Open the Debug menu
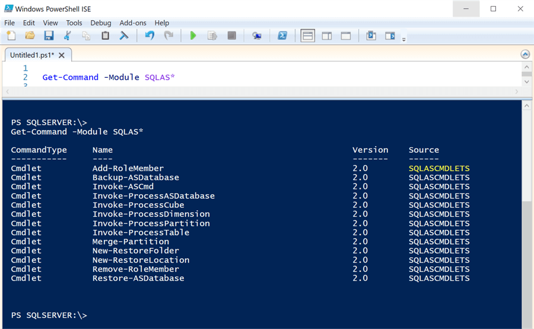534x329 pixels. coord(101,23)
